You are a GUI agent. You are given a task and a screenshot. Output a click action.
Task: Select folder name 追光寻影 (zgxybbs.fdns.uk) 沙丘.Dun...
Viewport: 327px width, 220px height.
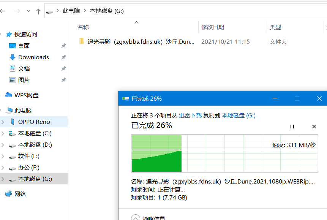(x=141, y=41)
